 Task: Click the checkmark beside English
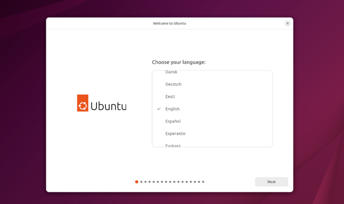click(x=159, y=109)
